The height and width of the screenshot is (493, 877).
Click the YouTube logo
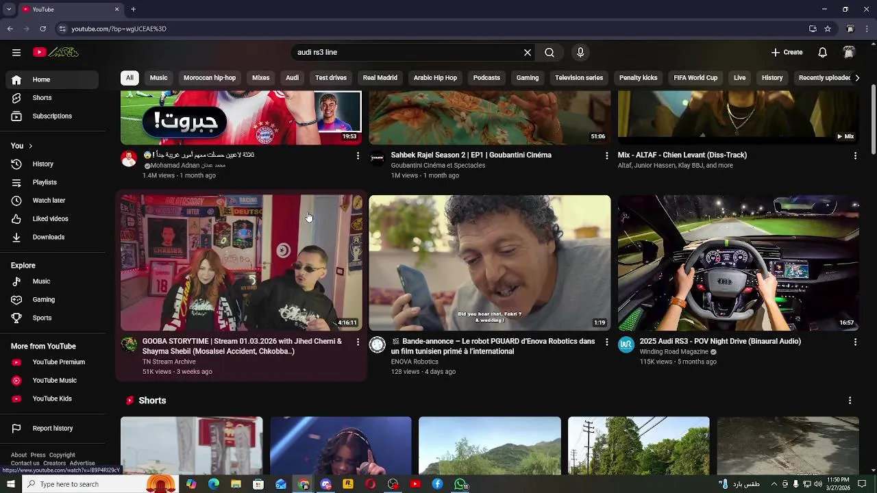[55, 52]
